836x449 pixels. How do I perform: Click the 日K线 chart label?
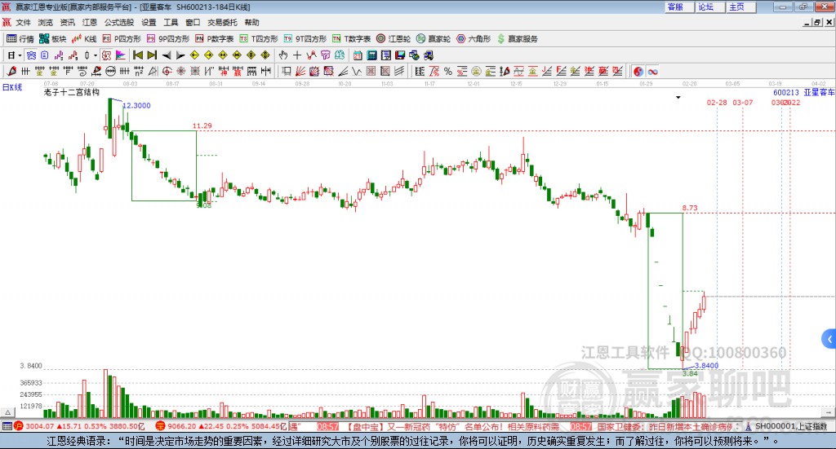point(11,87)
